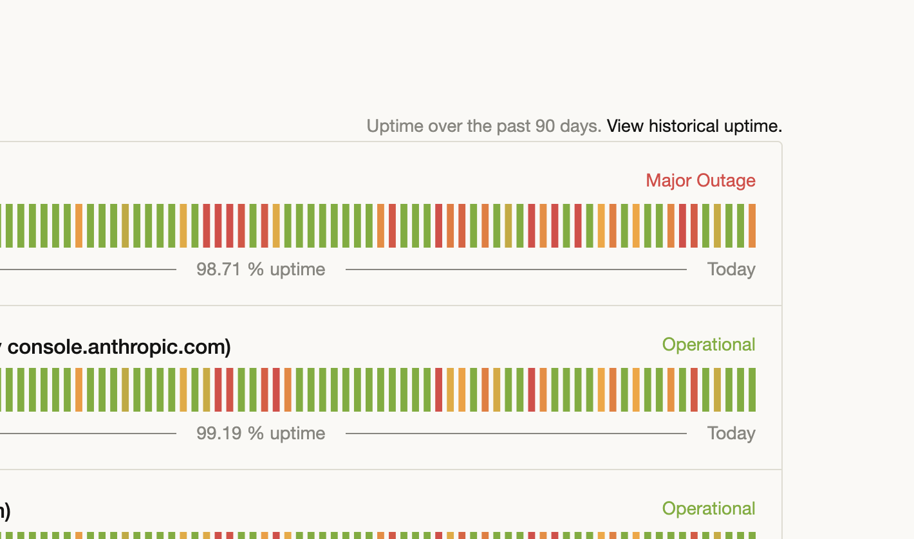
Task: Select leftmost red bar in console.anthropic.com row
Action: click(x=218, y=390)
